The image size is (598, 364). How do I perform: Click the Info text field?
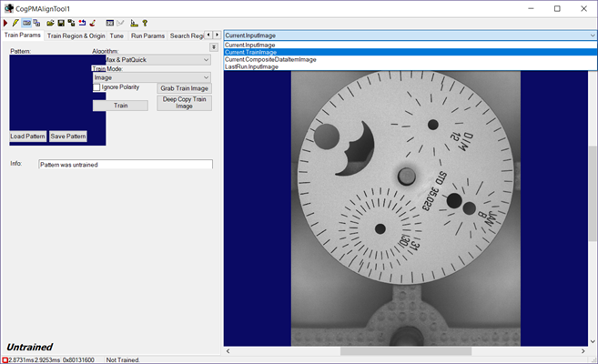click(125, 165)
